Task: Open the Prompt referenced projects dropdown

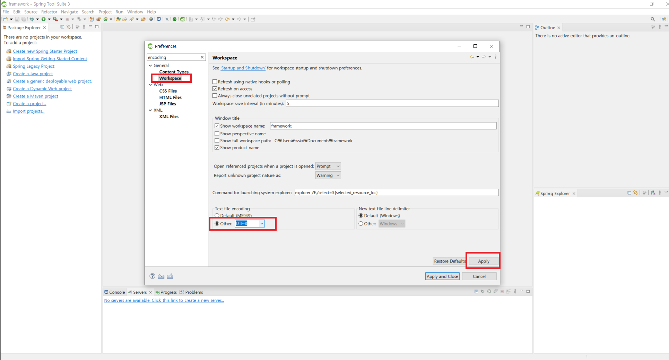Action: [328, 166]
